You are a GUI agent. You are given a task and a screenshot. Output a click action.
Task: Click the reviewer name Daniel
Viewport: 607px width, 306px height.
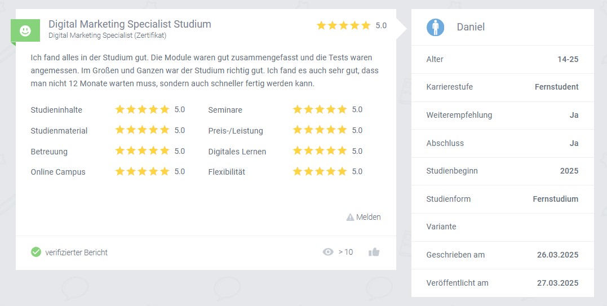point(471,27)
